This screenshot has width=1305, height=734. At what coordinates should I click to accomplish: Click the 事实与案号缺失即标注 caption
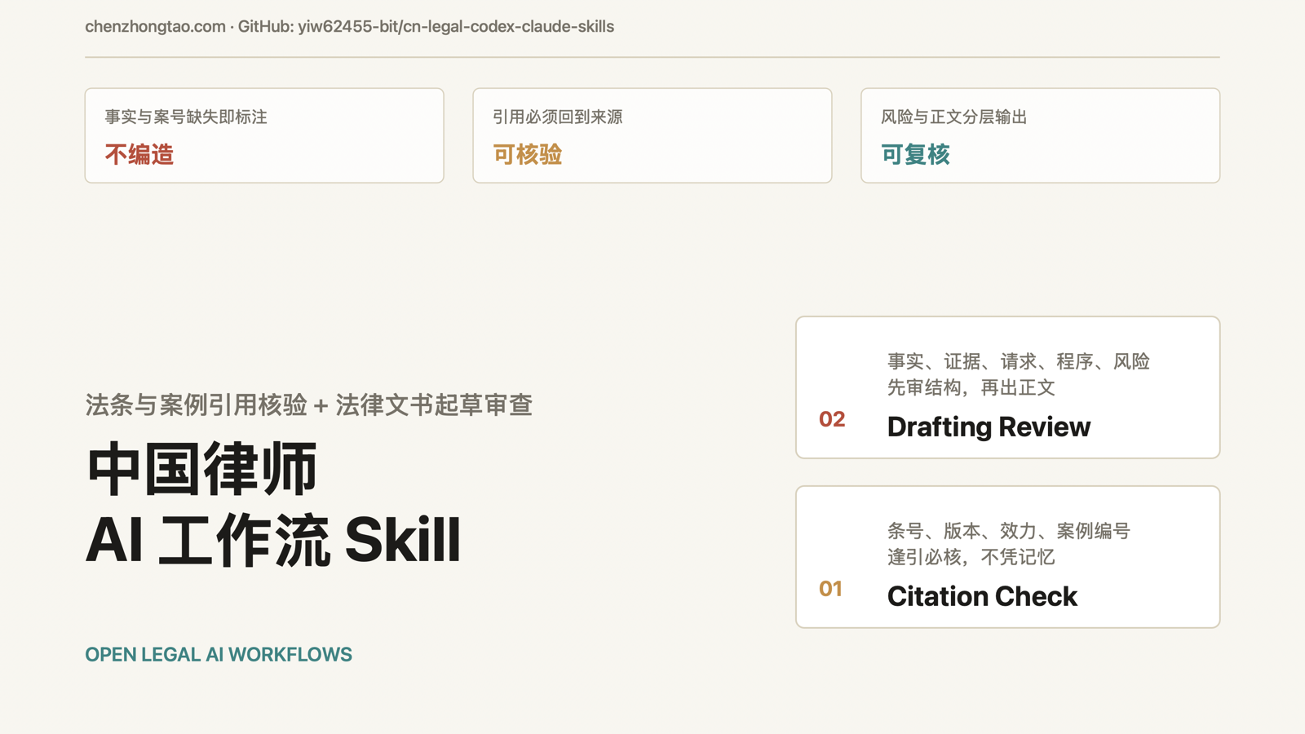[186, 117]
